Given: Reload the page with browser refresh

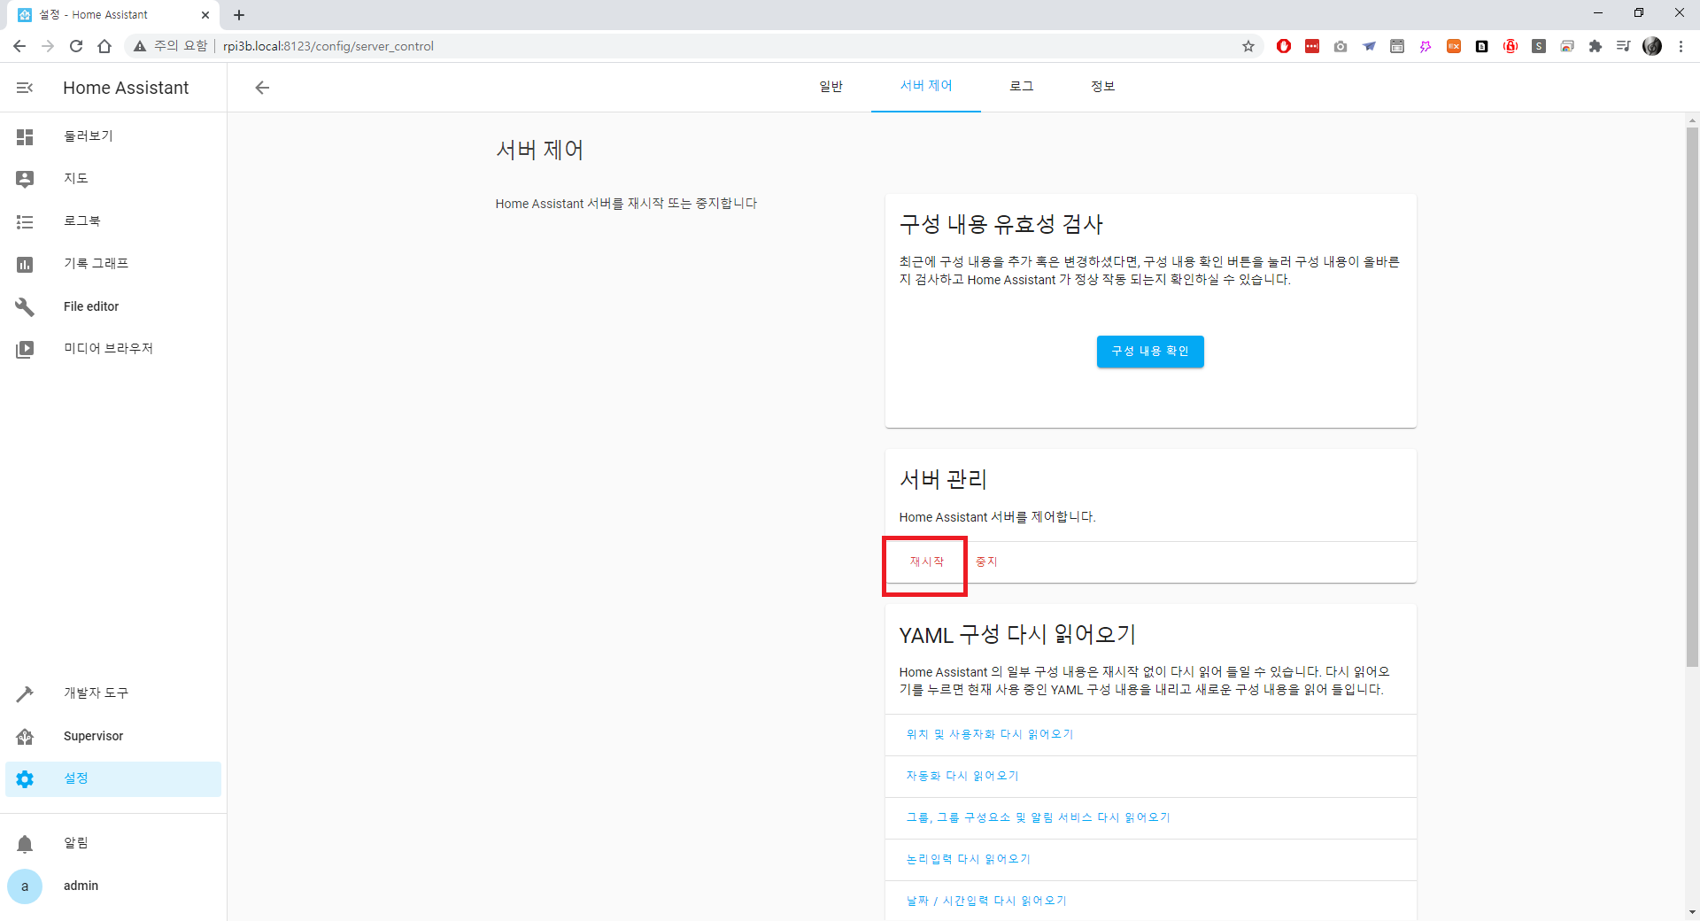Looking at the screenshot, I should (x=76, y=46).
